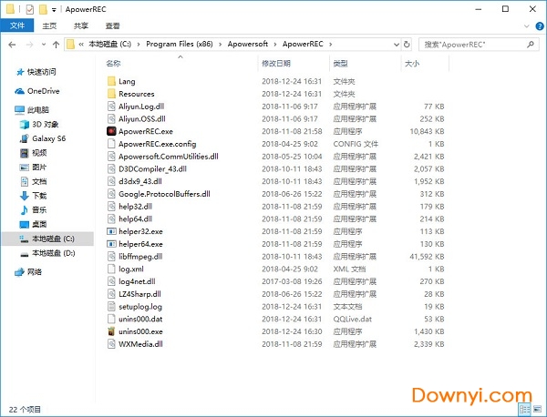Viewport: 547px width, 417px height.
Task: Click the helper32.exe file icon
Action: pyautogui.click(x=111, y=231)
